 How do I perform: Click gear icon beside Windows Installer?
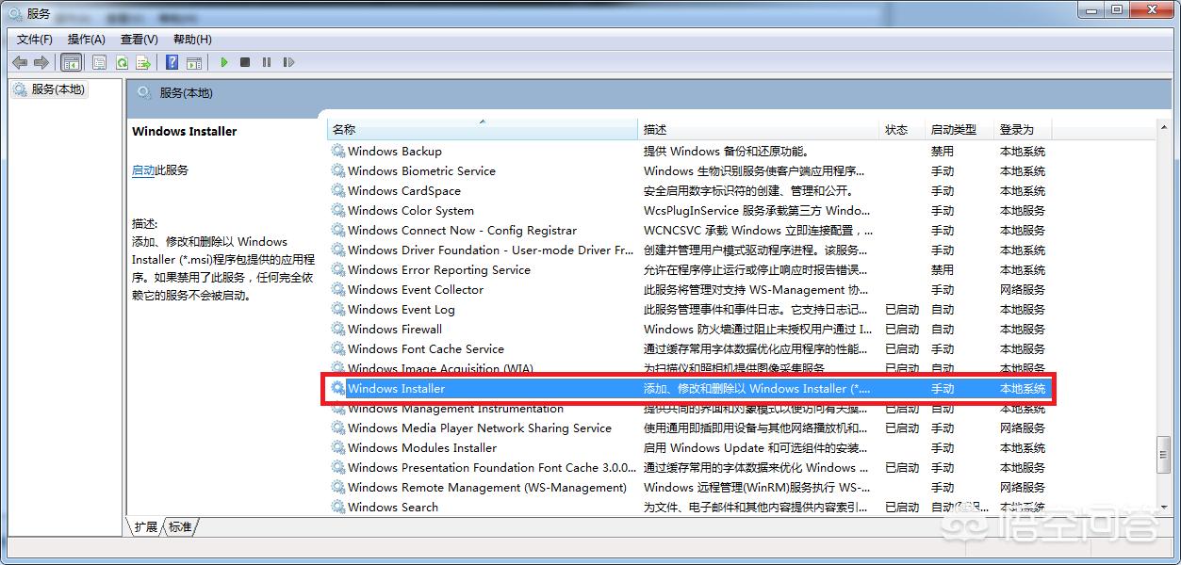337,388
